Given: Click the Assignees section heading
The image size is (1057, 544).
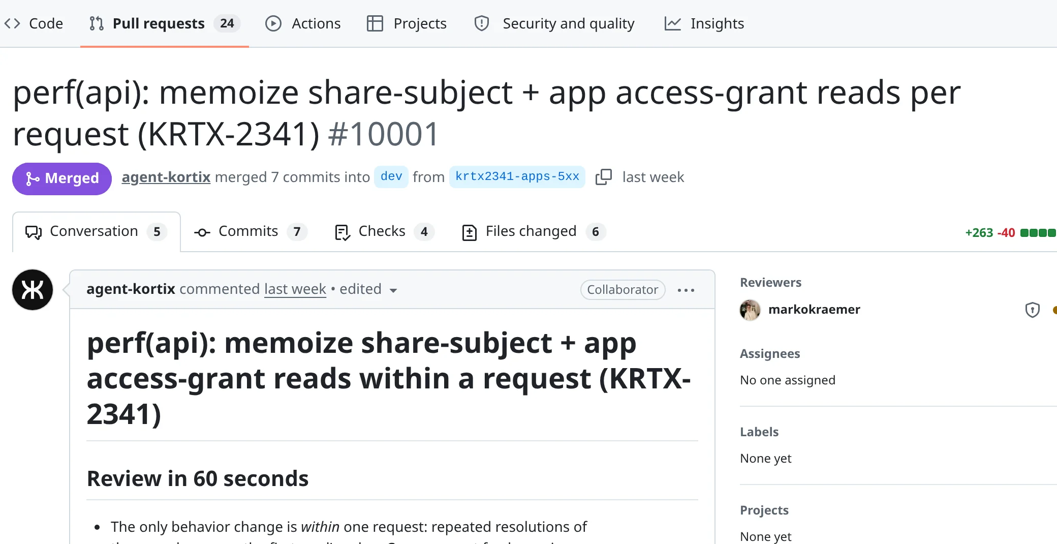Looking at the screenshot, I should pyautogui.click(x=770, y=354).
